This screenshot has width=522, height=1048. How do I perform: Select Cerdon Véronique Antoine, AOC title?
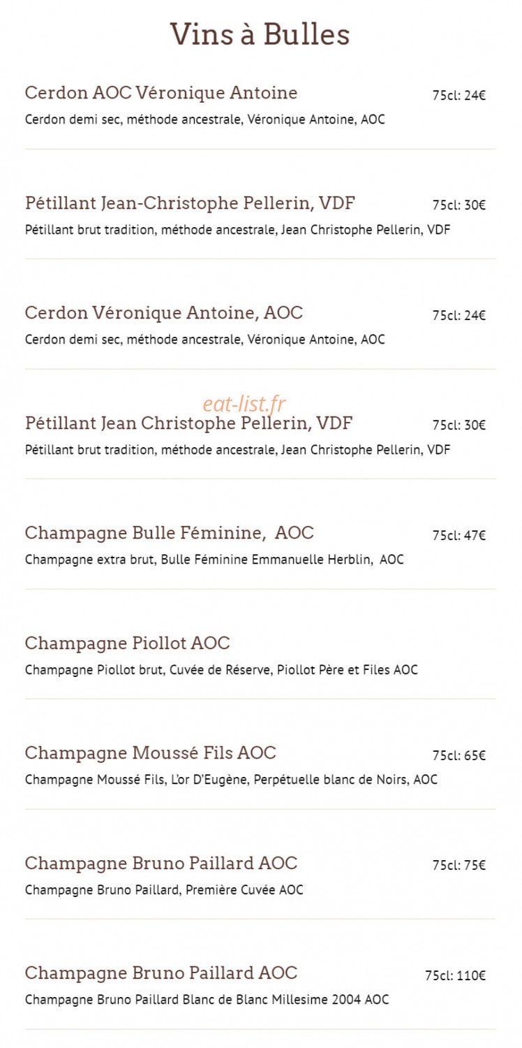[164, 313]
